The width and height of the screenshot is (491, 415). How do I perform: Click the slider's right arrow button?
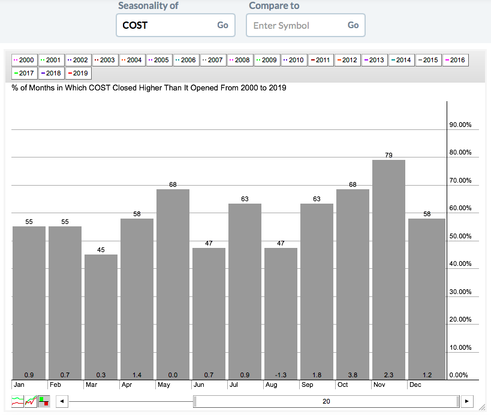point(468,401)
